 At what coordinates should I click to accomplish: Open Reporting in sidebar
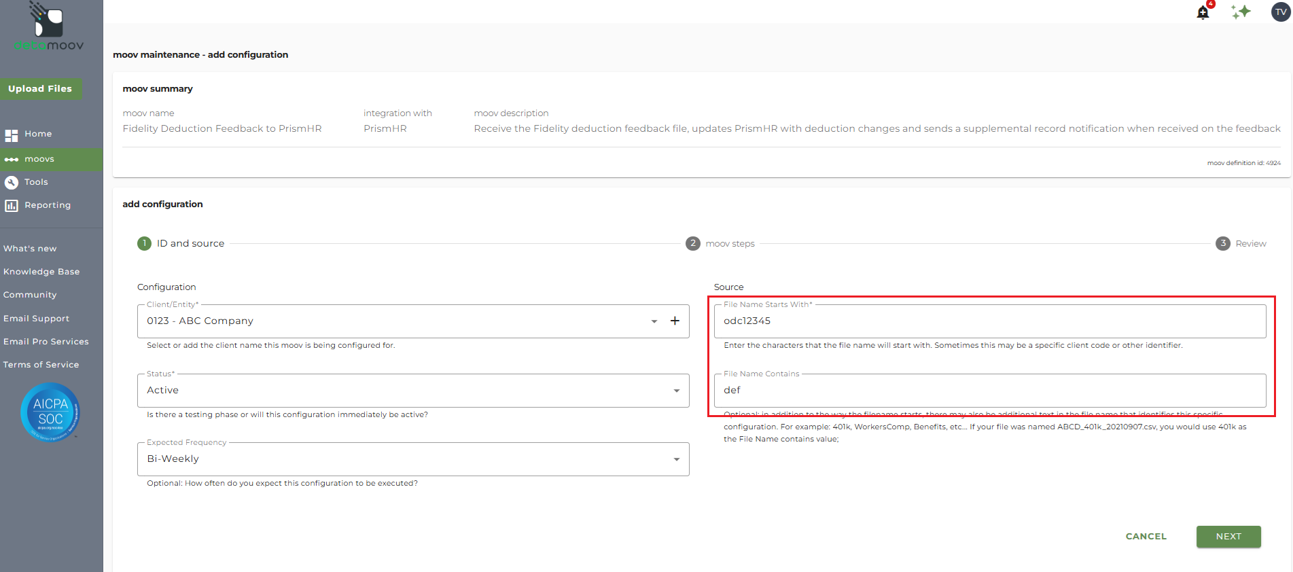[x=48, y=205]
